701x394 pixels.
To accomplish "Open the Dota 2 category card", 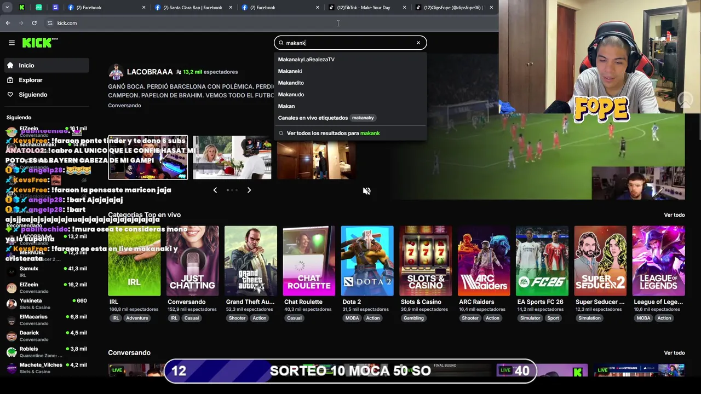I will click(367, 261).
